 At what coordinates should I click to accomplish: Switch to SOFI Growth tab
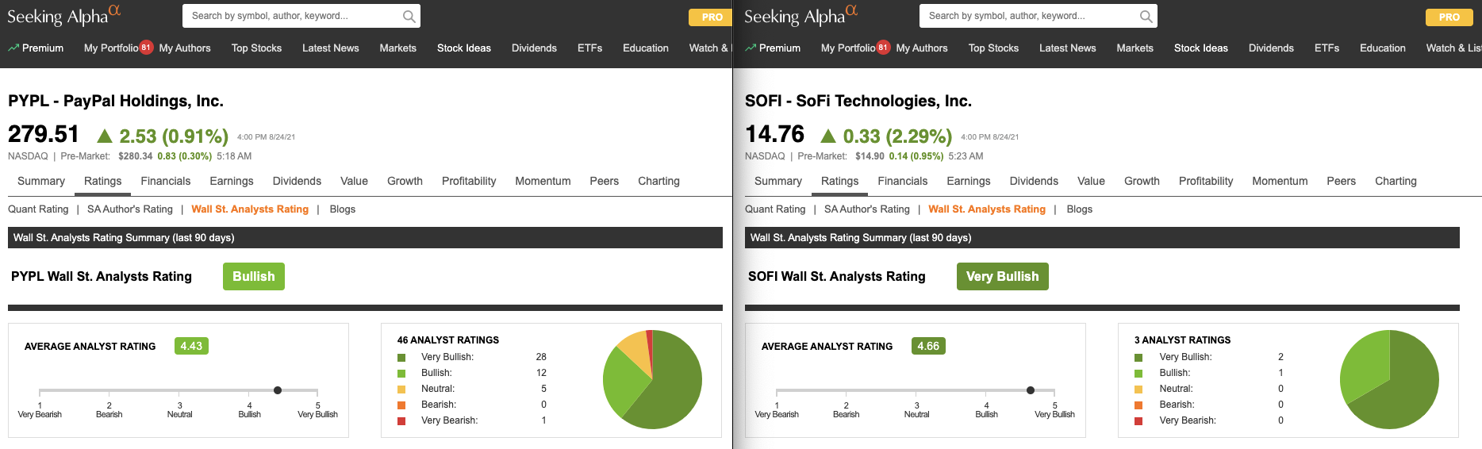coord(1142,181)
